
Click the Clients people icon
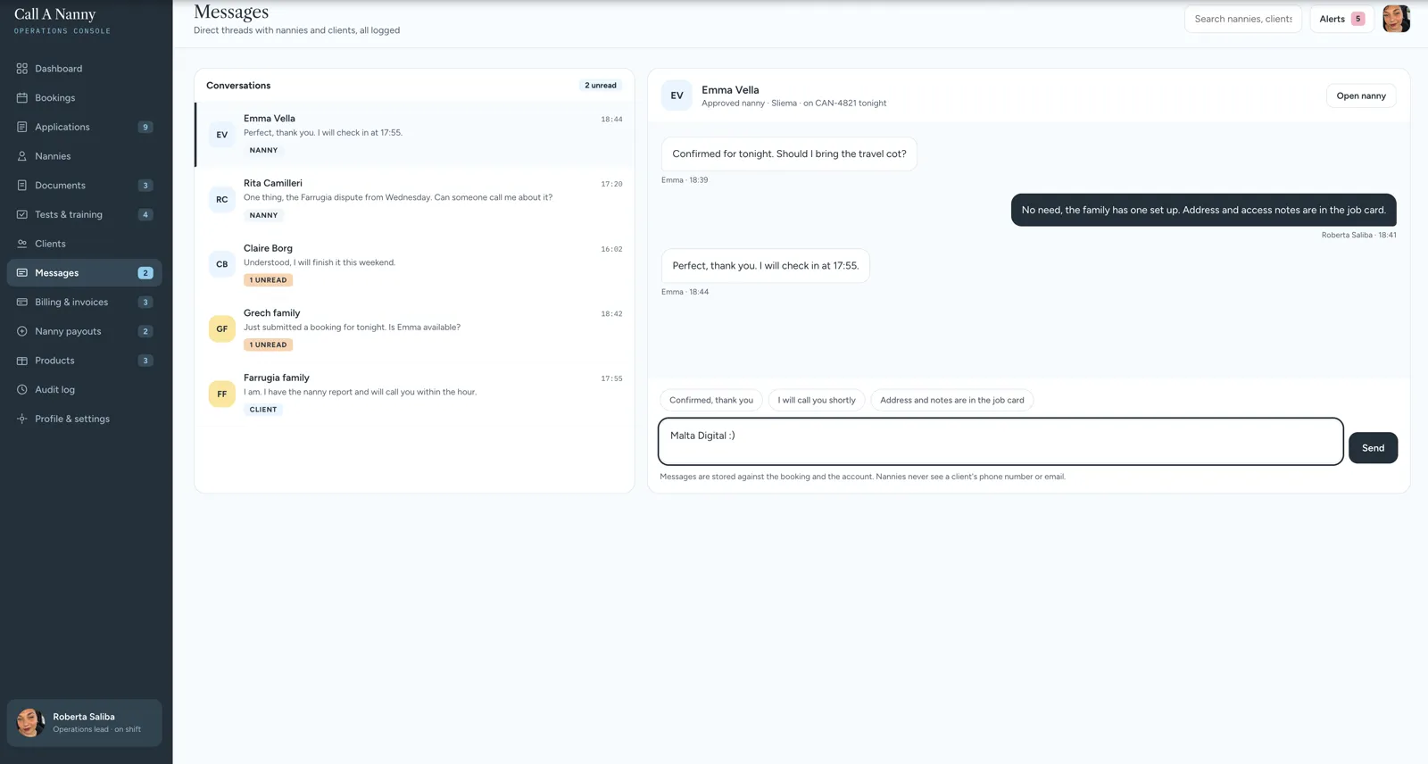pyautogui.click(x=22, y=244)
